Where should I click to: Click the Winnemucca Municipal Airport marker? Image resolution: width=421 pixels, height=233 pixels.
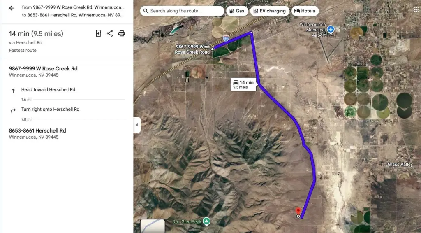[x=331, y=29]
